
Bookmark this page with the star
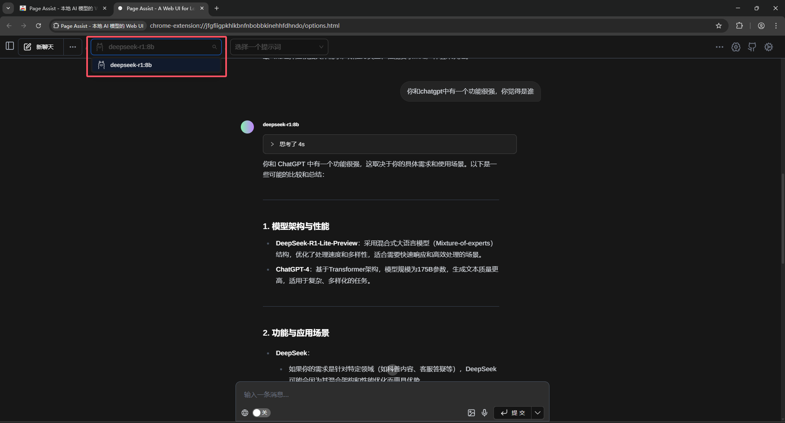coord(719,26)
